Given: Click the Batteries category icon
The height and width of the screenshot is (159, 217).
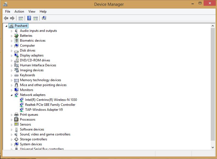Looking at the screenshot, I should (16, 36).
